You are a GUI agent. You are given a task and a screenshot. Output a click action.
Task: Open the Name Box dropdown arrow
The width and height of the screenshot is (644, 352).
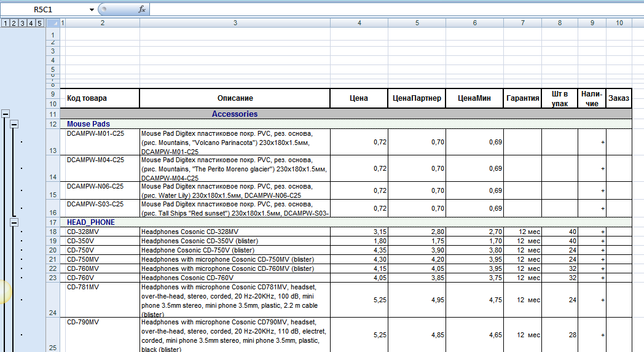click(92, 9)
